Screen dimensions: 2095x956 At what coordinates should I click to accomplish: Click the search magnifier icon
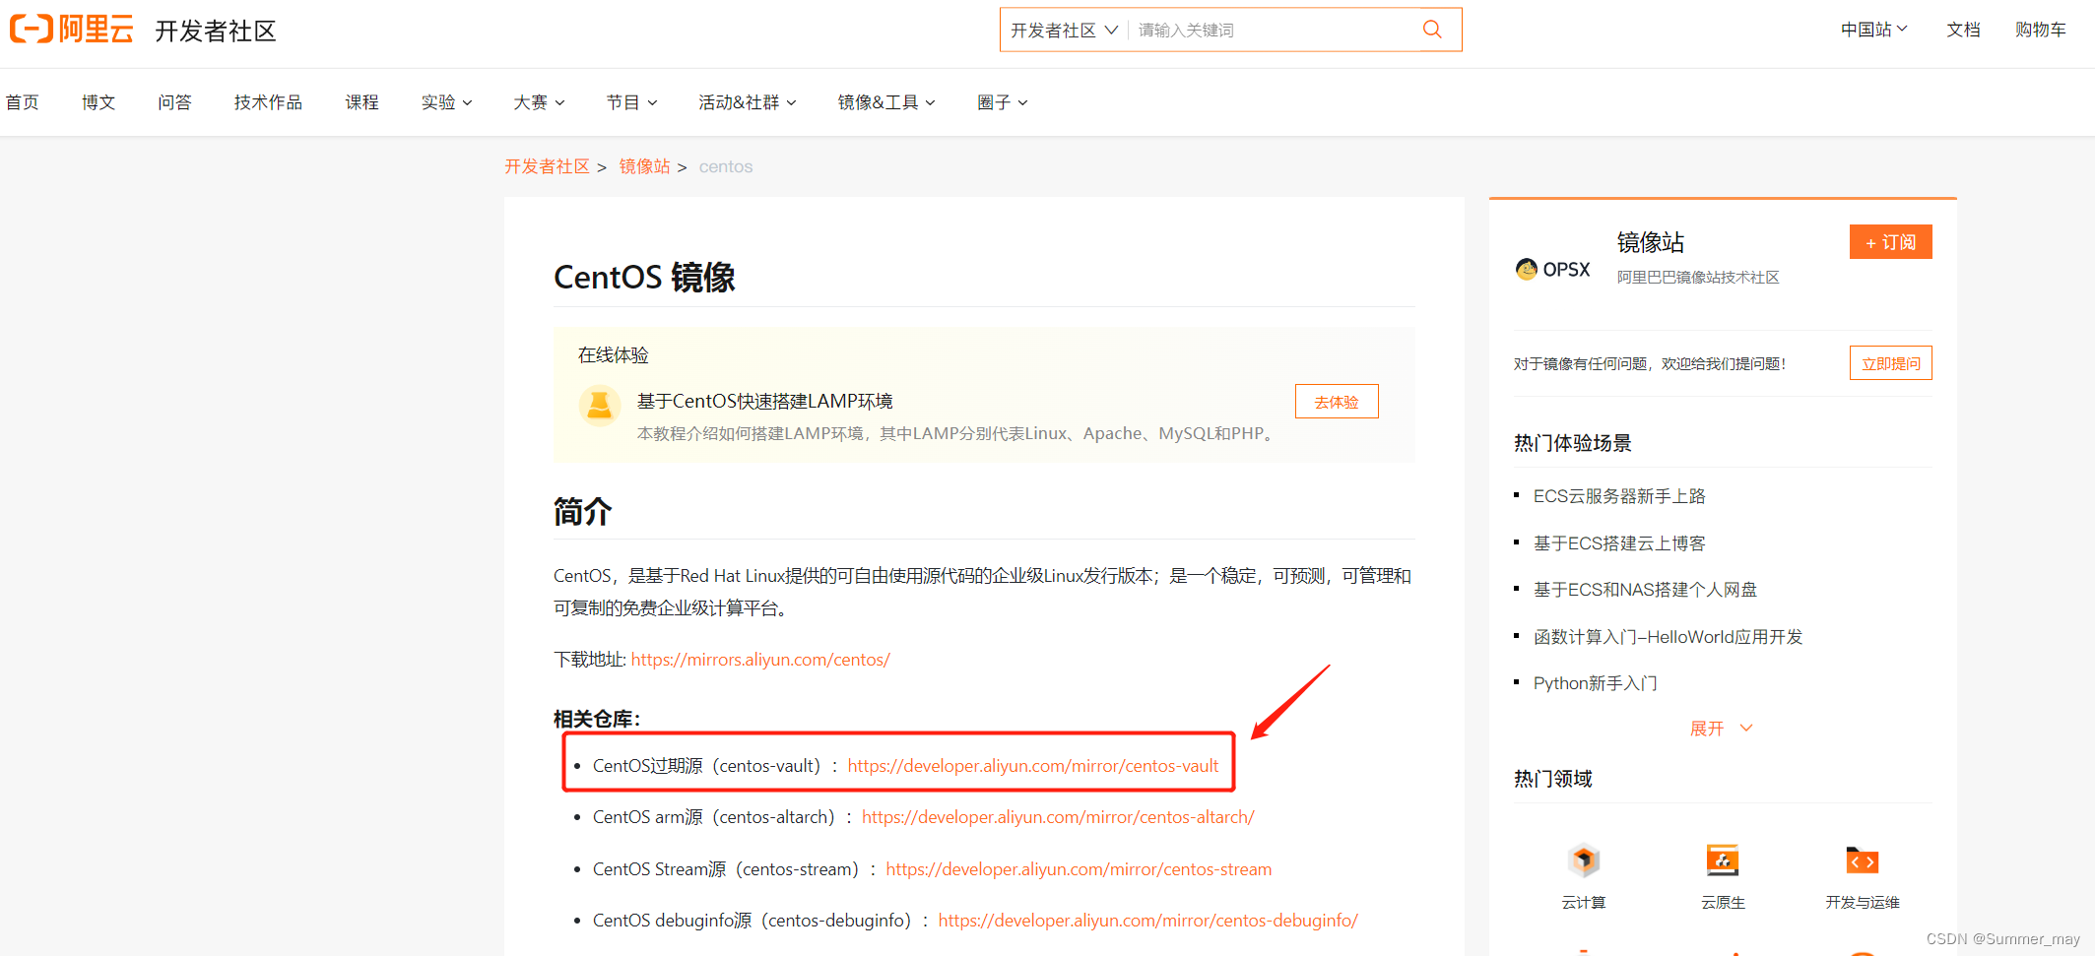1432,30
